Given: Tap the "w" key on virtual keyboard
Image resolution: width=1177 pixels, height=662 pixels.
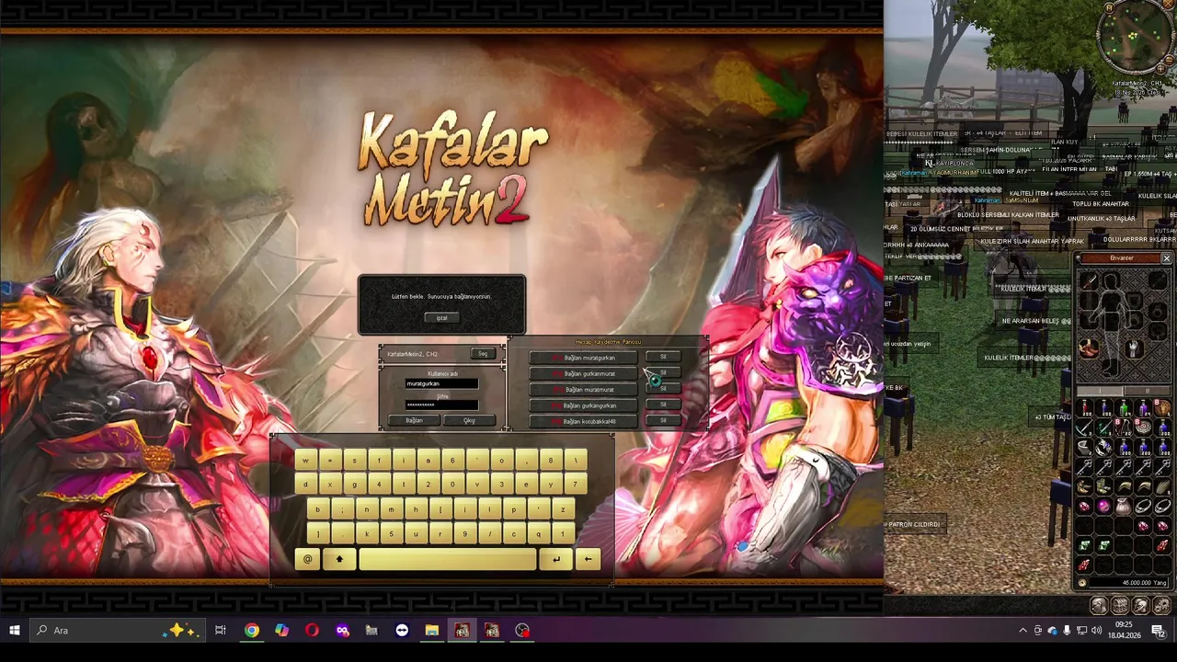Looking at the screenshot, I should 305,460.
